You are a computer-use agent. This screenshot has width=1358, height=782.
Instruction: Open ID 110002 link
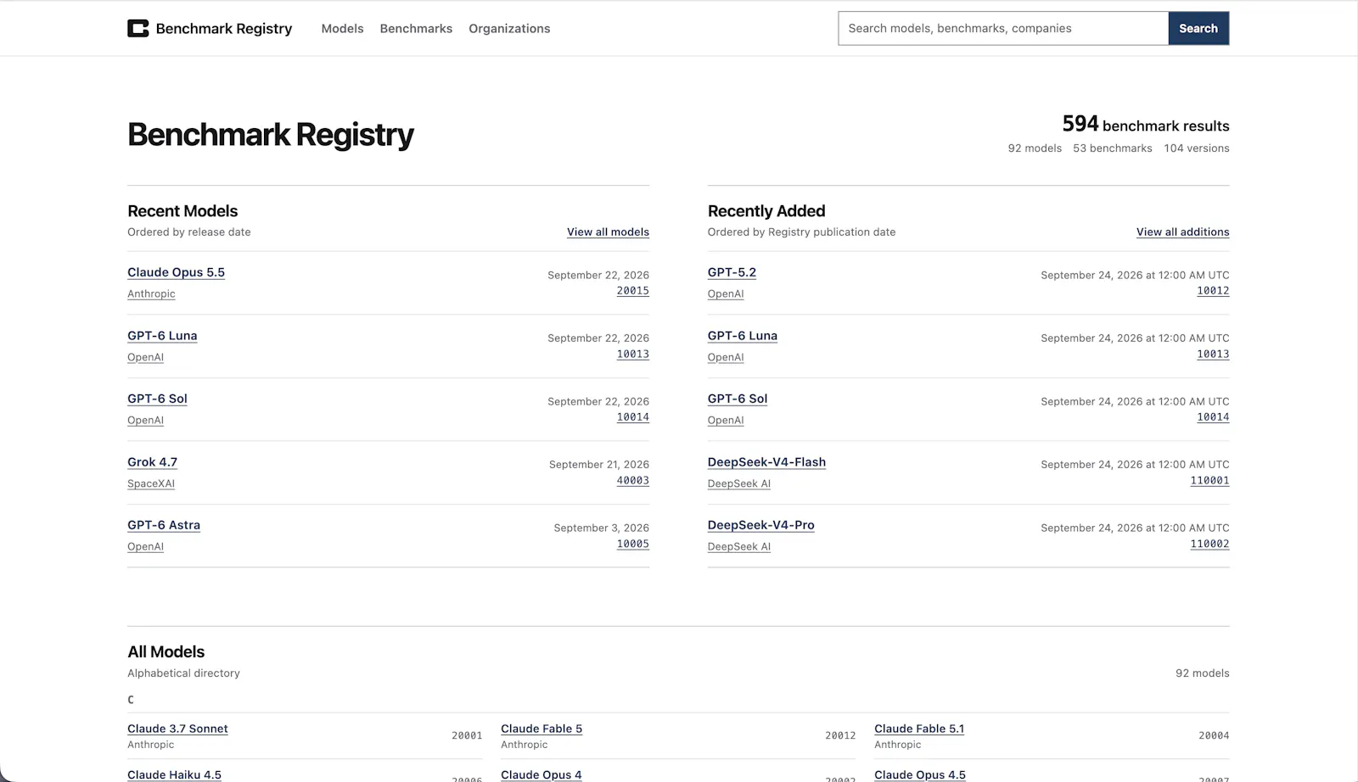(x=1209, y=544)
